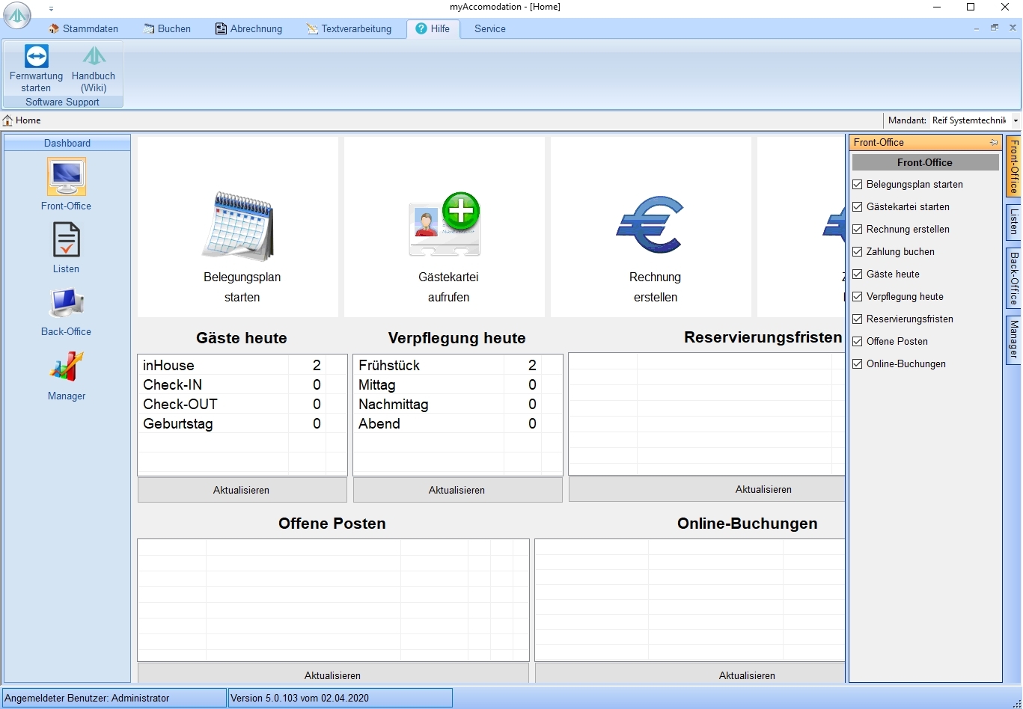Disable the Online-Buchungen checkbox
This screenshot has height=709, width=1023.
(858, 364)
